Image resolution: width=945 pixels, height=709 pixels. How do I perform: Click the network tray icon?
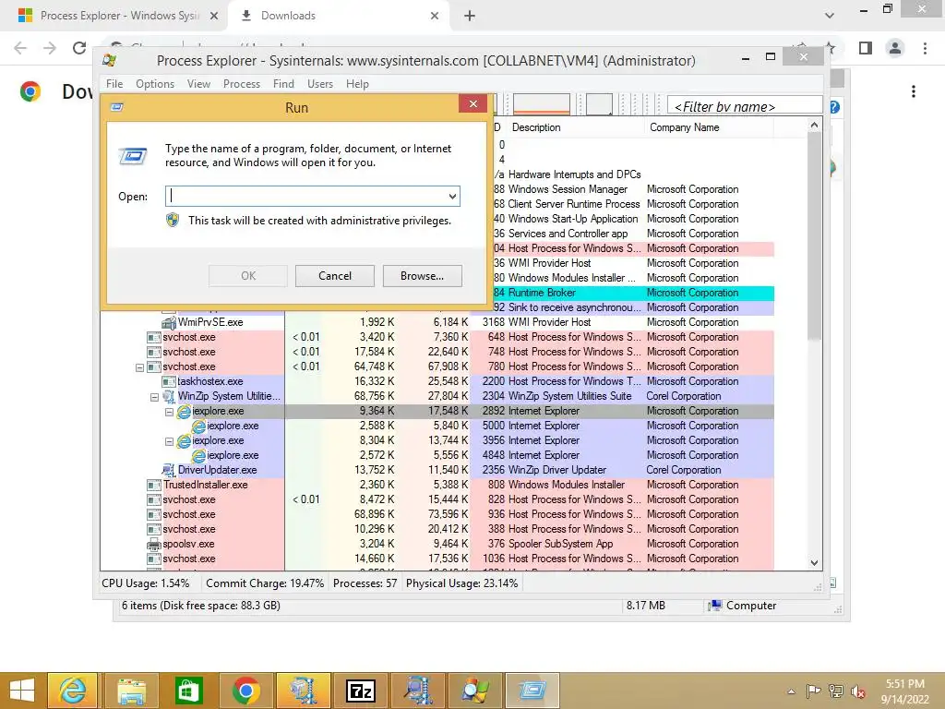coord(836,691)
